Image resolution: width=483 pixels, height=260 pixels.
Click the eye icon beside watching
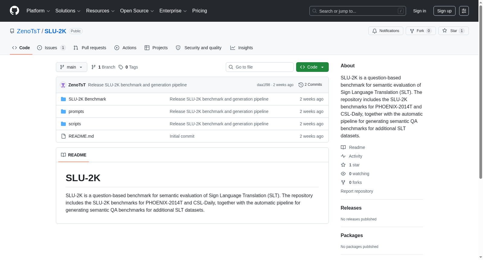click(343, 174)
